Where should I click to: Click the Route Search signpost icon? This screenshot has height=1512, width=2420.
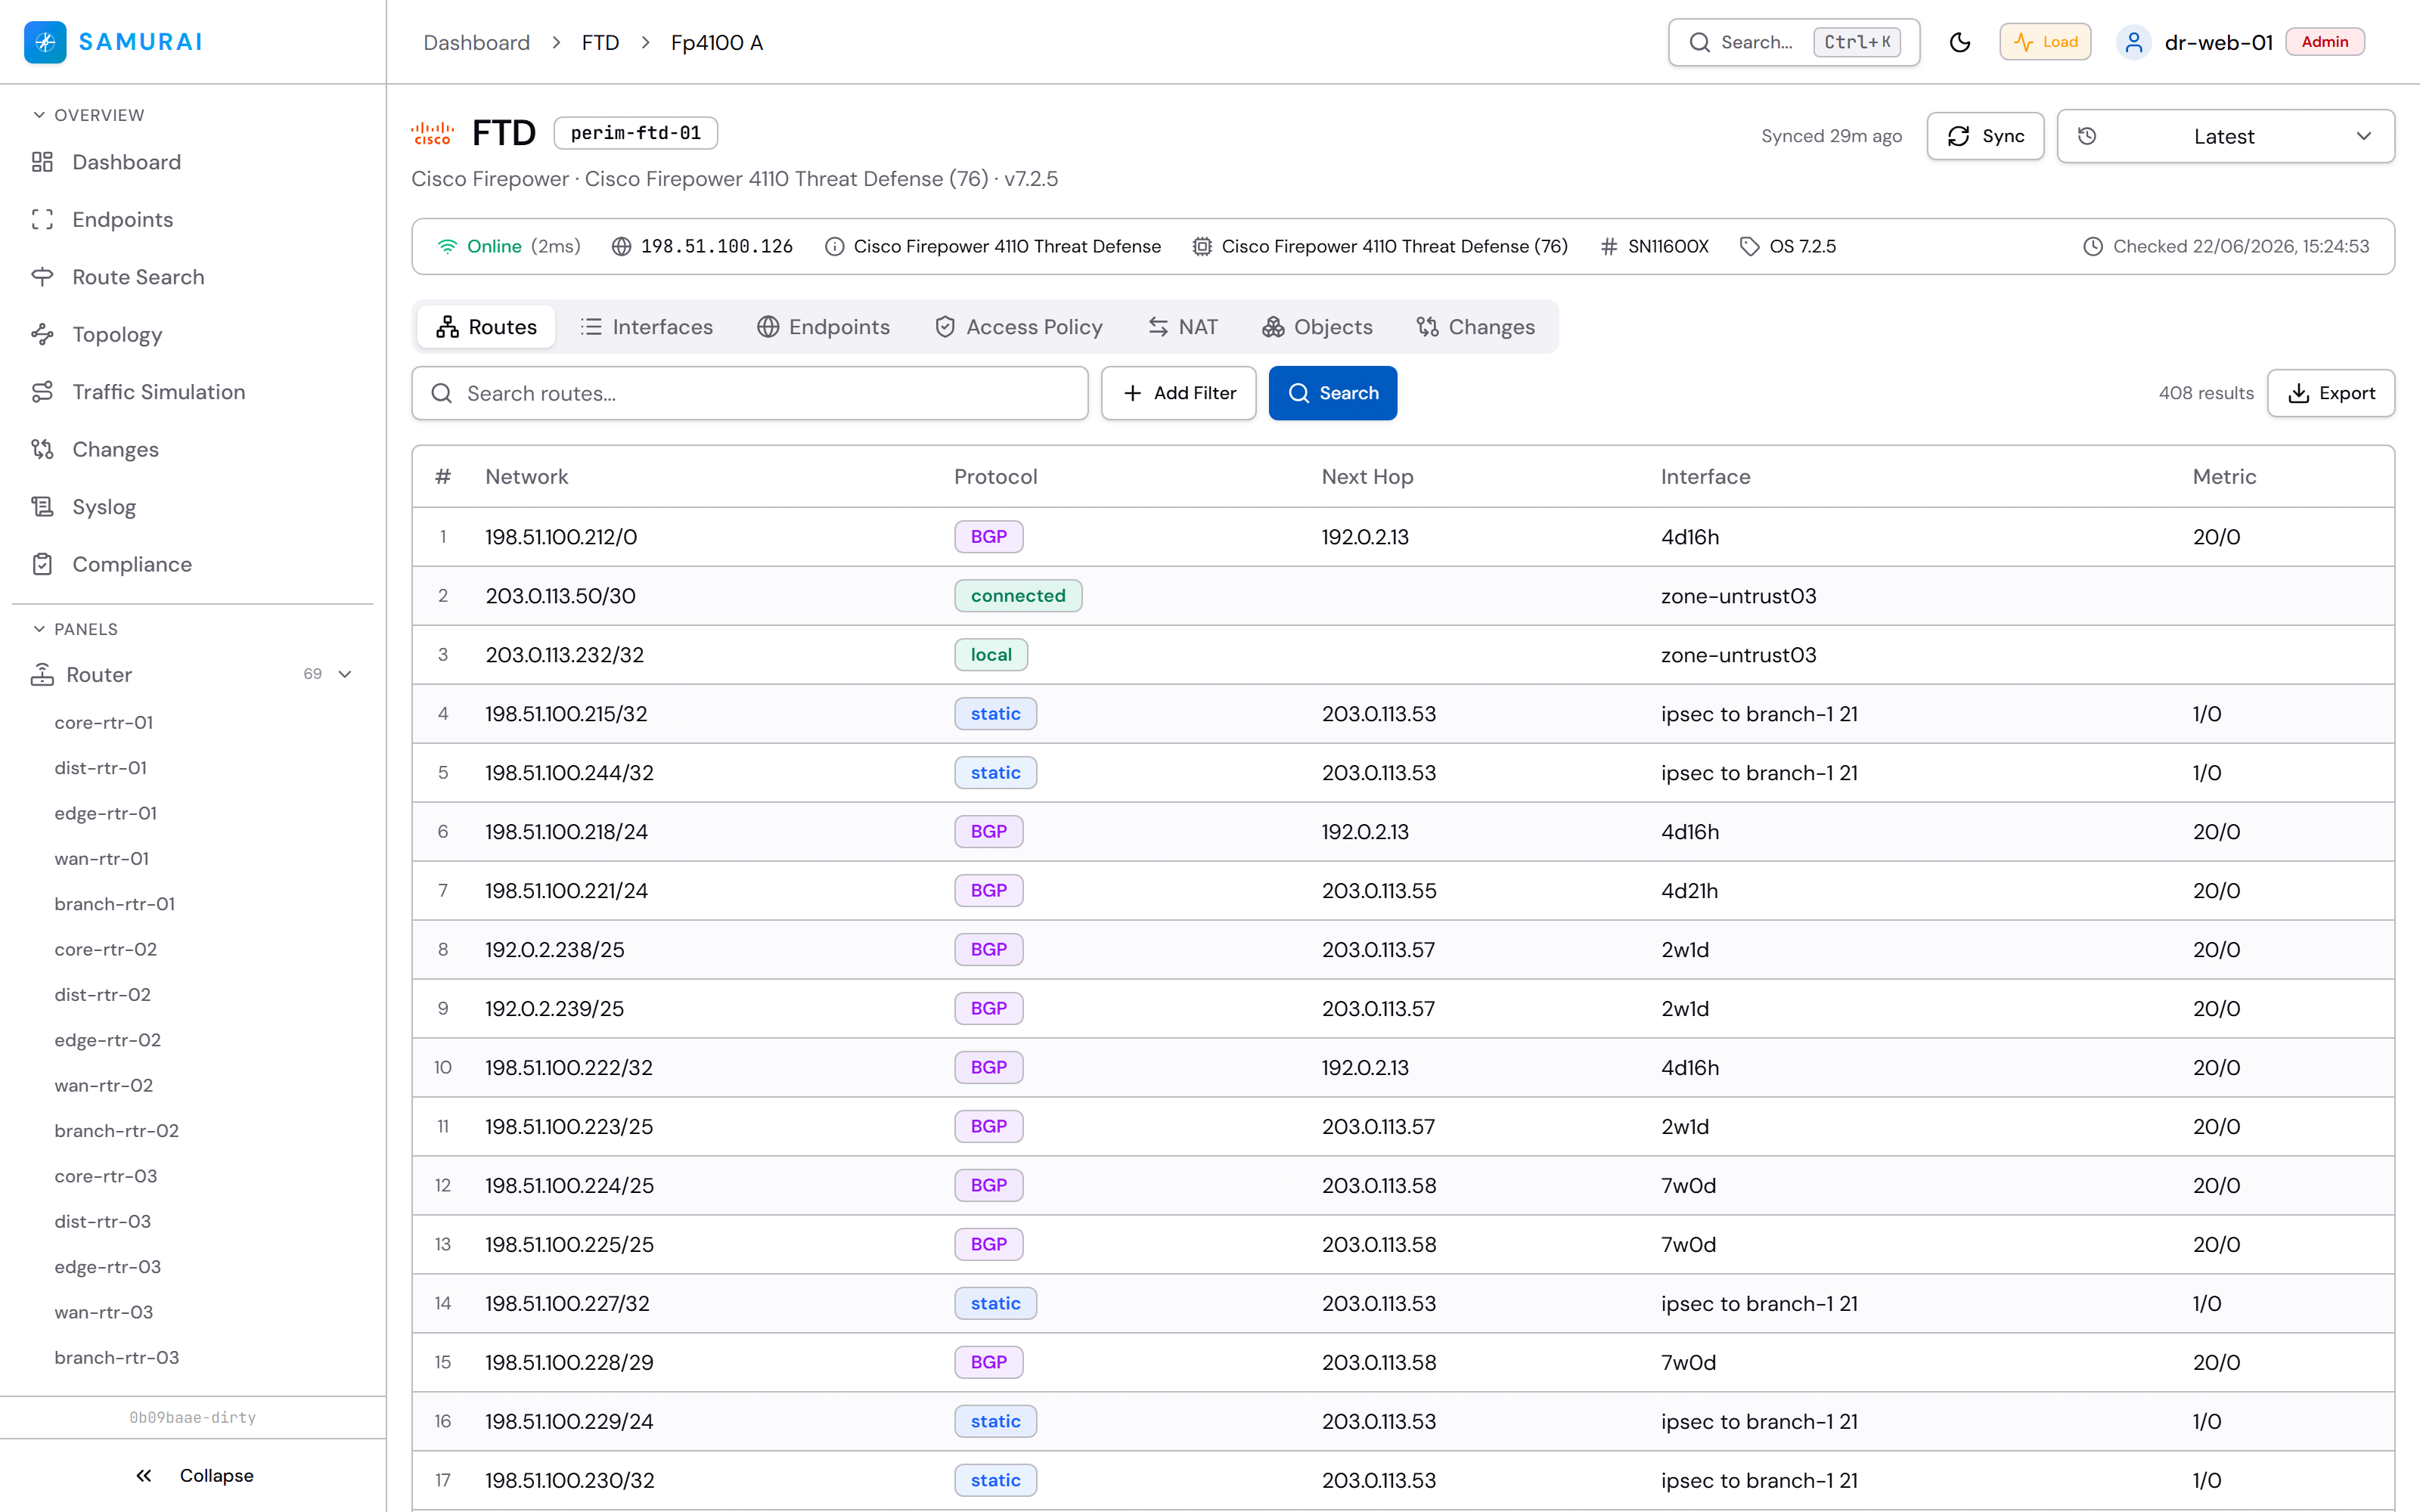42,277
